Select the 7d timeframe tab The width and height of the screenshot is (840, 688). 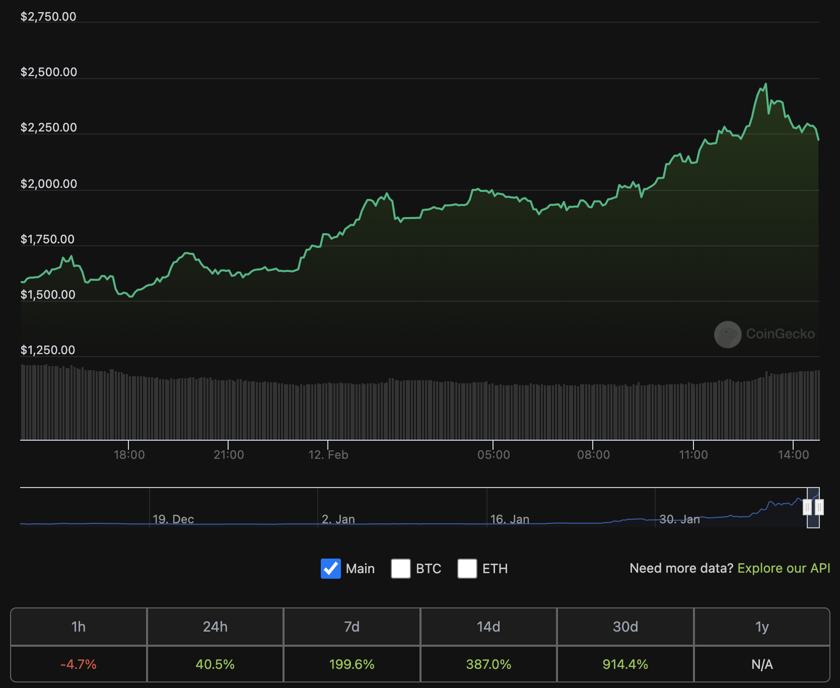(x=352, y=627)
